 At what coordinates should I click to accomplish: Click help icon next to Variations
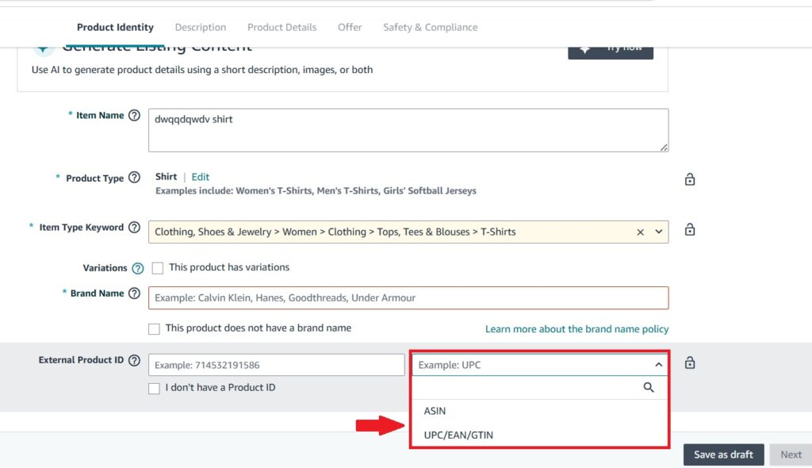(x=138, y=268)
